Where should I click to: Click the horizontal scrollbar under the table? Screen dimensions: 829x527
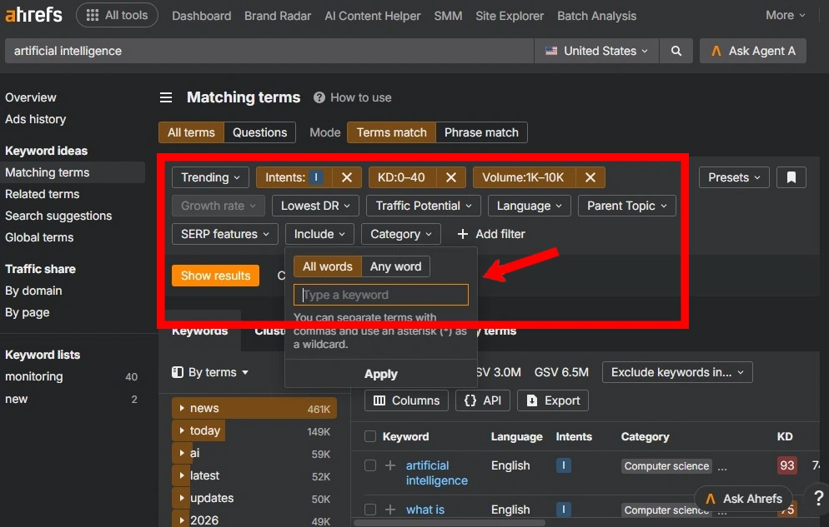[450, 523]
